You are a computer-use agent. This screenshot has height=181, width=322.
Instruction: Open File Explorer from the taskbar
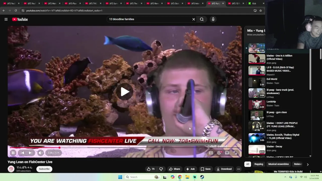(x=187, y=177)
